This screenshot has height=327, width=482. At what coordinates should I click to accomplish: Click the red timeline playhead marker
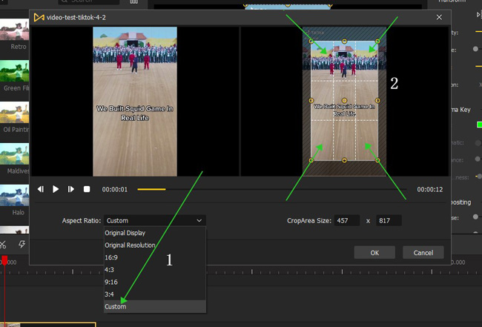4,260
